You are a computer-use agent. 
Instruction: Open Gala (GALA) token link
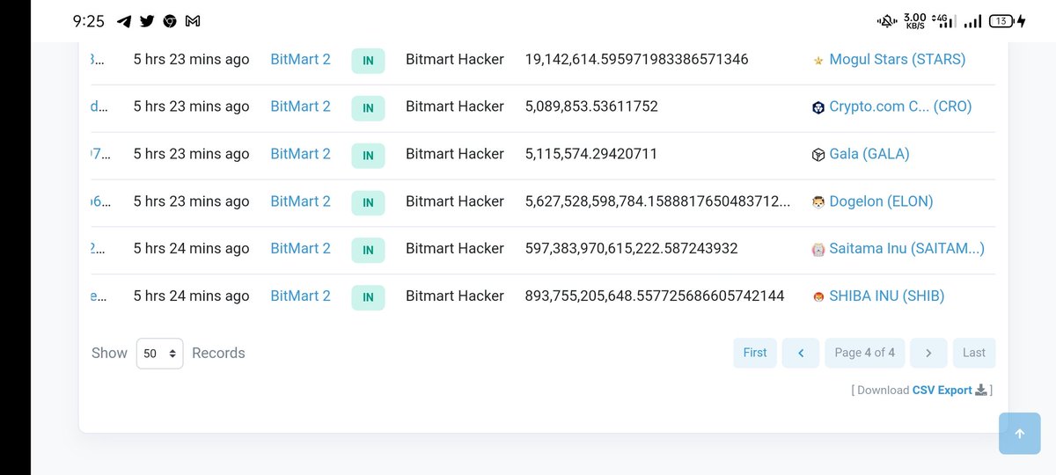click(869, 154)
